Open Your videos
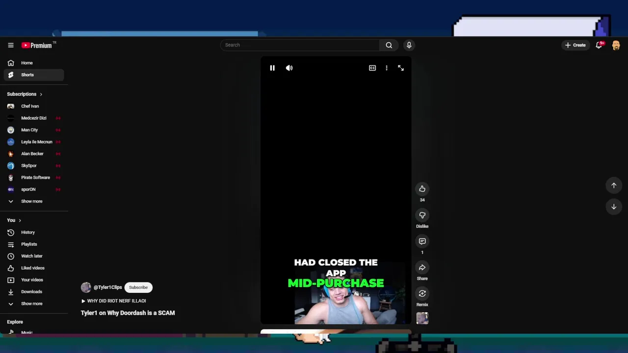The height and width of the screenshot is (353, 628). click(x=34, y=280)
